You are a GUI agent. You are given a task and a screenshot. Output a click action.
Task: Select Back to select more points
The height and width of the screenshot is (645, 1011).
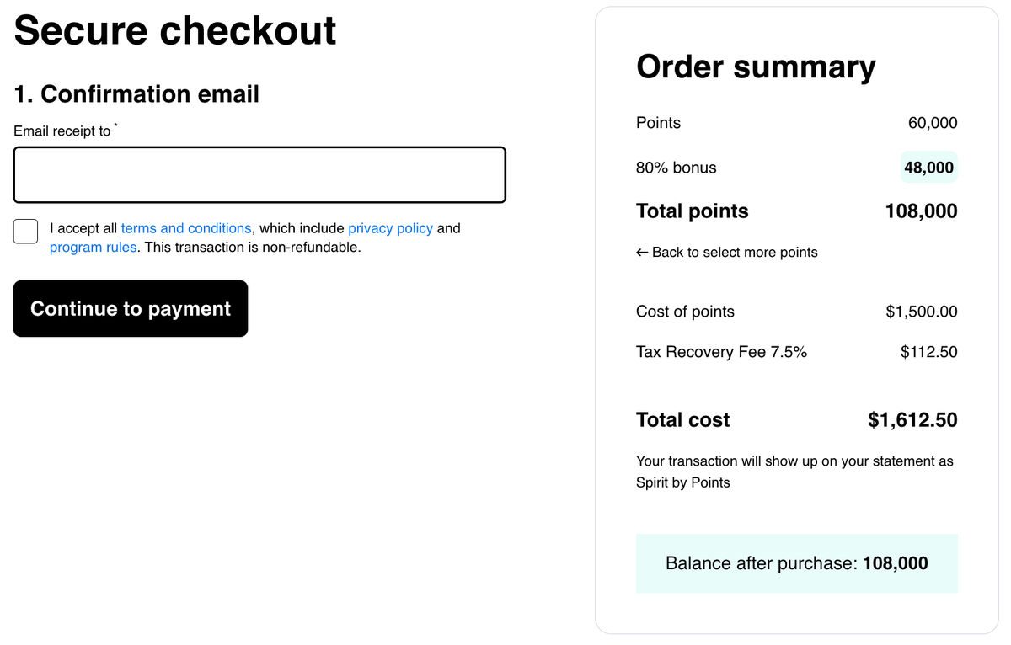click(735, 252)
